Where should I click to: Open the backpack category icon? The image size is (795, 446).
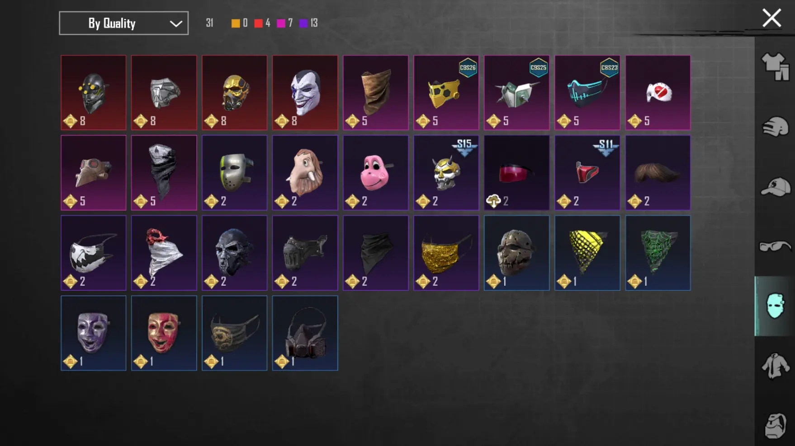click(x=775, y=425)
